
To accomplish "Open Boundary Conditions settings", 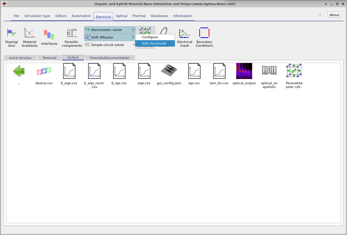I will (x=204, y=37).
